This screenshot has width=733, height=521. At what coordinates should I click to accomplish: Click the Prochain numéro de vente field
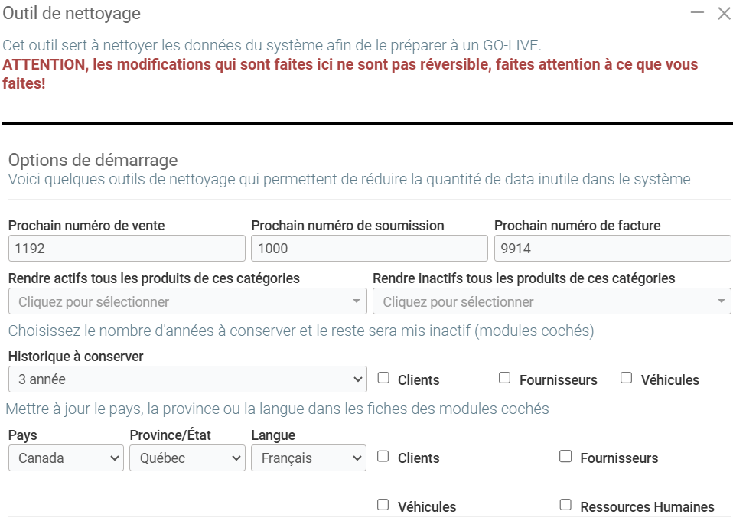[126, 249]
